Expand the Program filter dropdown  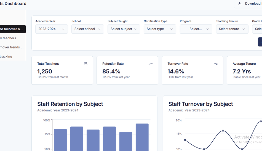(196, 29)
